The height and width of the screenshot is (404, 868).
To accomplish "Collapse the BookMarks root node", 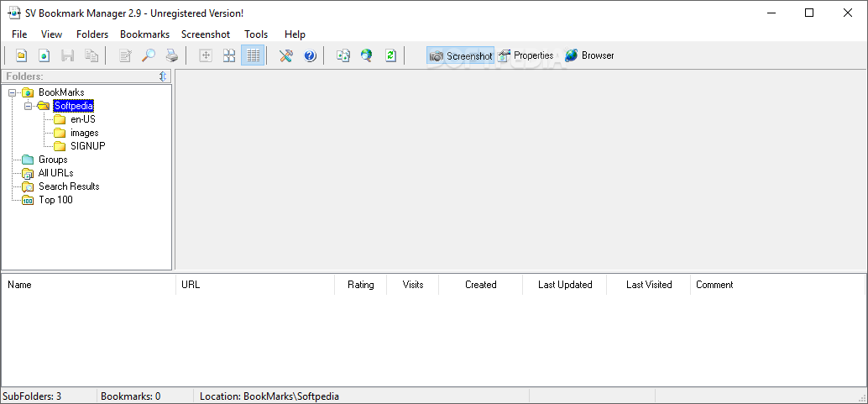I will (13, 92).
